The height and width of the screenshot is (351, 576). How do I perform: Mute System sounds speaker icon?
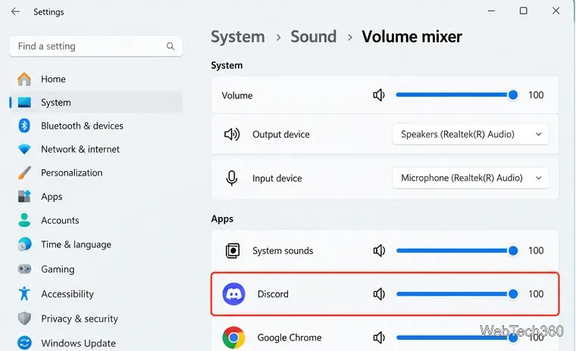click(x=379, y=251)
